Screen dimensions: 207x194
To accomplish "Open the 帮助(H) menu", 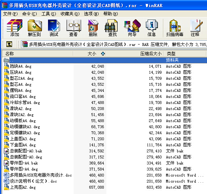I will coord(111,14).
